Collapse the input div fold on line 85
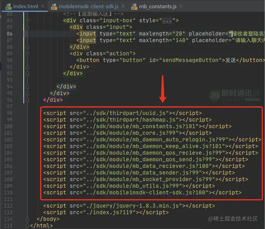 [x=28, y=27]
